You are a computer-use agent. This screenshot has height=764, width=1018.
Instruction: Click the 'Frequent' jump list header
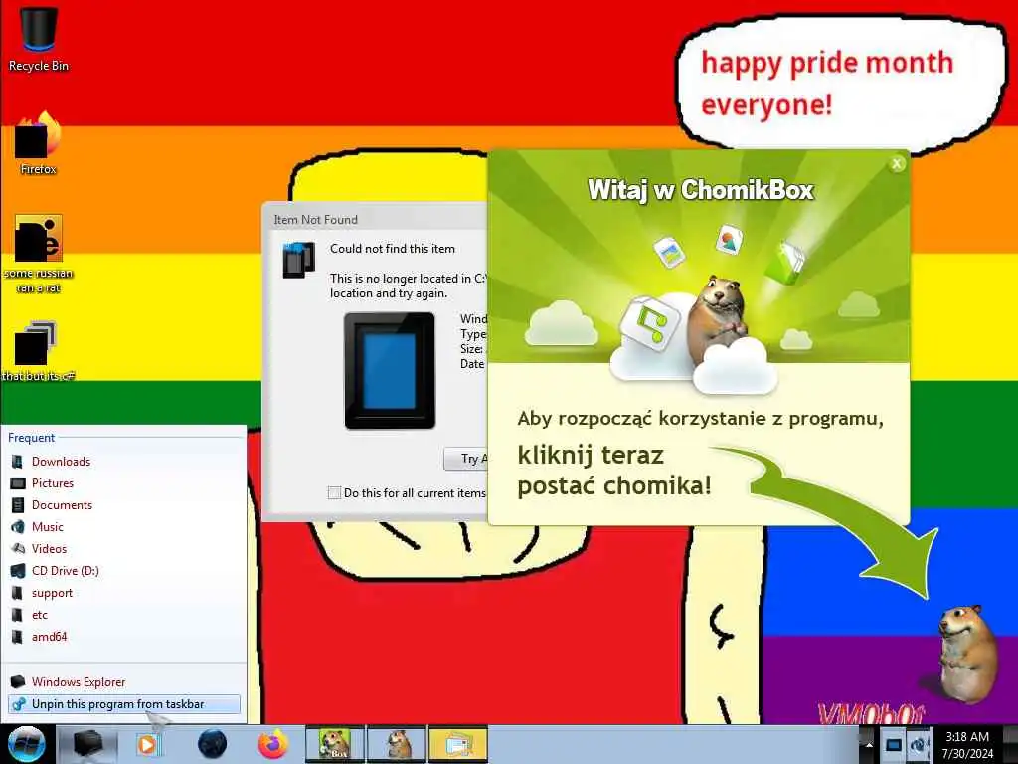(x=31, y=438)
